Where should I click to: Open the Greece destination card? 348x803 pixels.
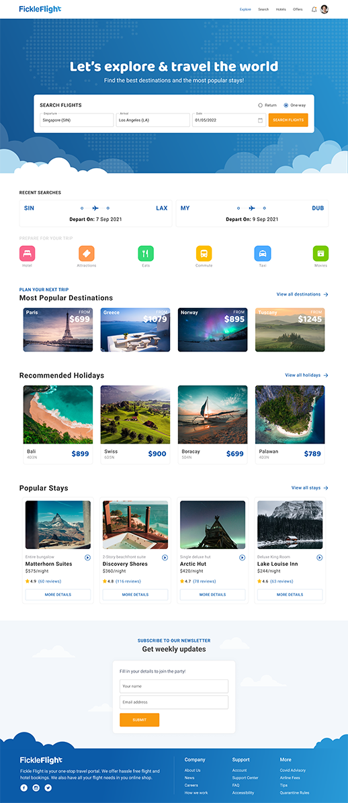[135, 330]
